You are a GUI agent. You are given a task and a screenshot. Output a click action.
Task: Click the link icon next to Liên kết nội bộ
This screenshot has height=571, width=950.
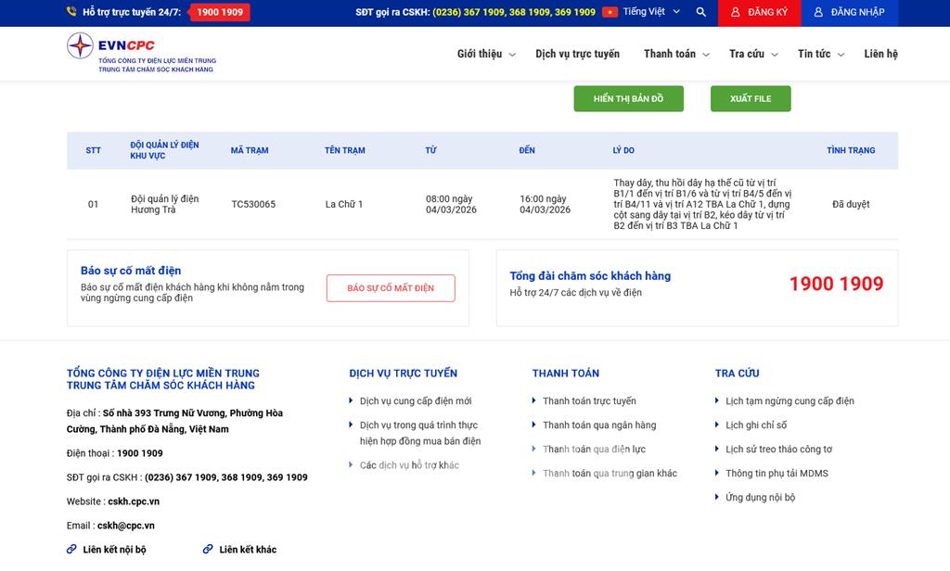pyautogui.click(x=71, y=550)
